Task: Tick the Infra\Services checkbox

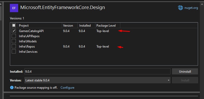Action: point(14,51)
